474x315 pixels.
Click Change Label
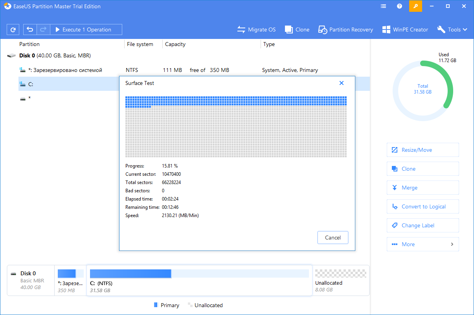click(x=423, y=225)
